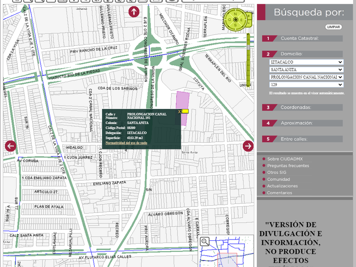Click the gray handle on the zoom slider
356x267 pixels.
pos(248,47)
